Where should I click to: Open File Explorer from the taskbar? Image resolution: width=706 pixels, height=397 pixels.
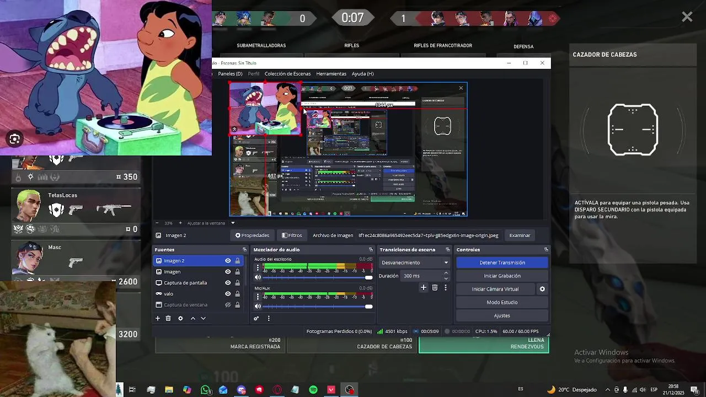pos(169,390)
